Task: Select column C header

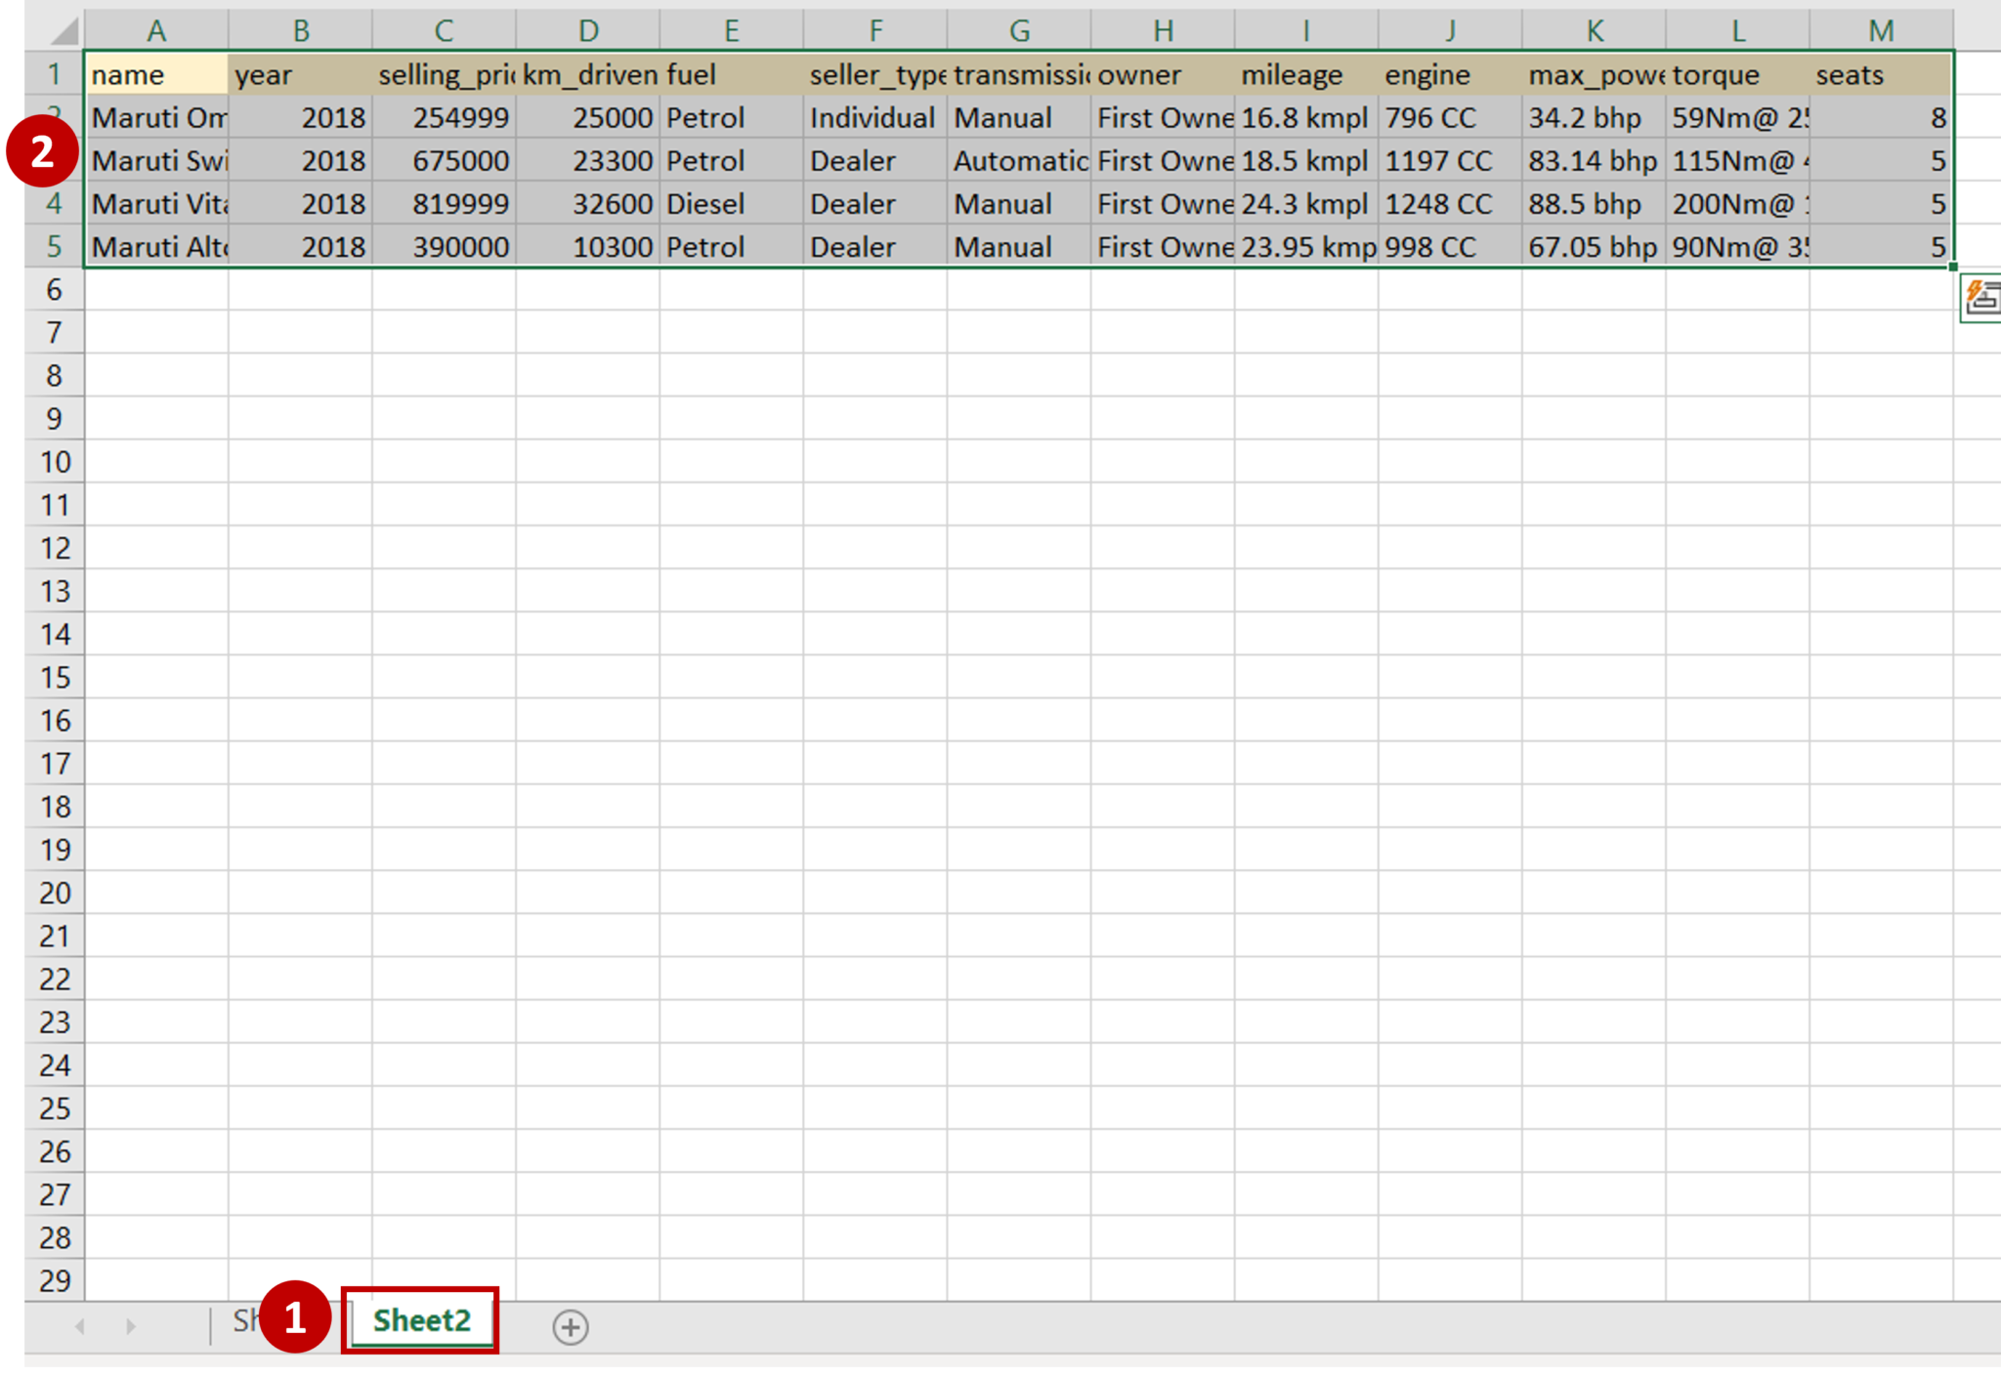Action: point(444,30)
